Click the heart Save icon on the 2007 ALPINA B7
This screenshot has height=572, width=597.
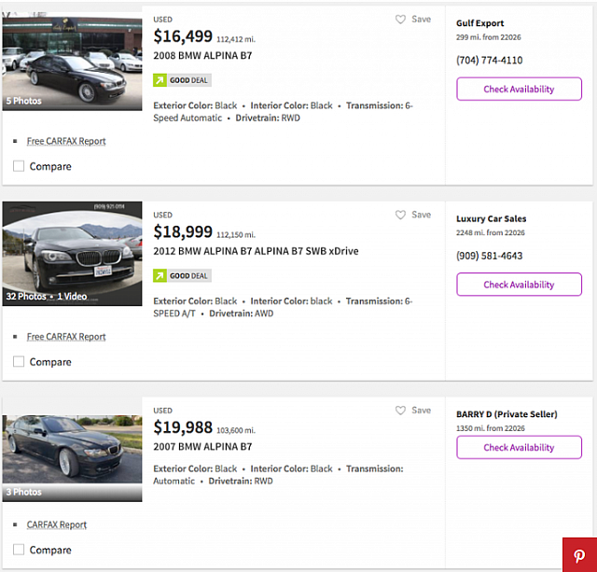coord(401,411)
